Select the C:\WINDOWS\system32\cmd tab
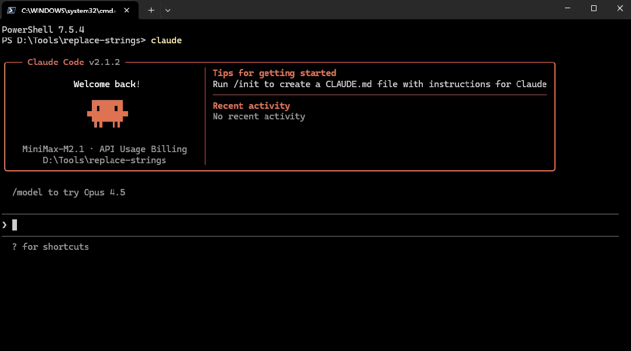This screenshot has height=351, width=631. pyautogui.click(x=70, y=11)
